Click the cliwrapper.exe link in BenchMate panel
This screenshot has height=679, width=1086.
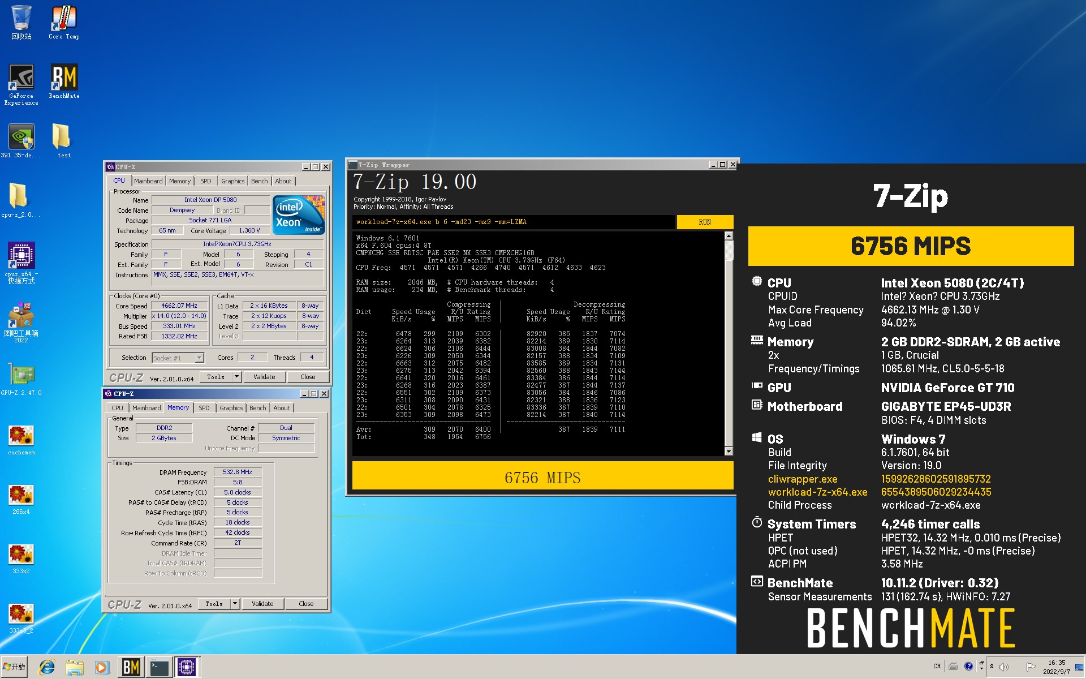pyautogui.click(x=803, y=479)
